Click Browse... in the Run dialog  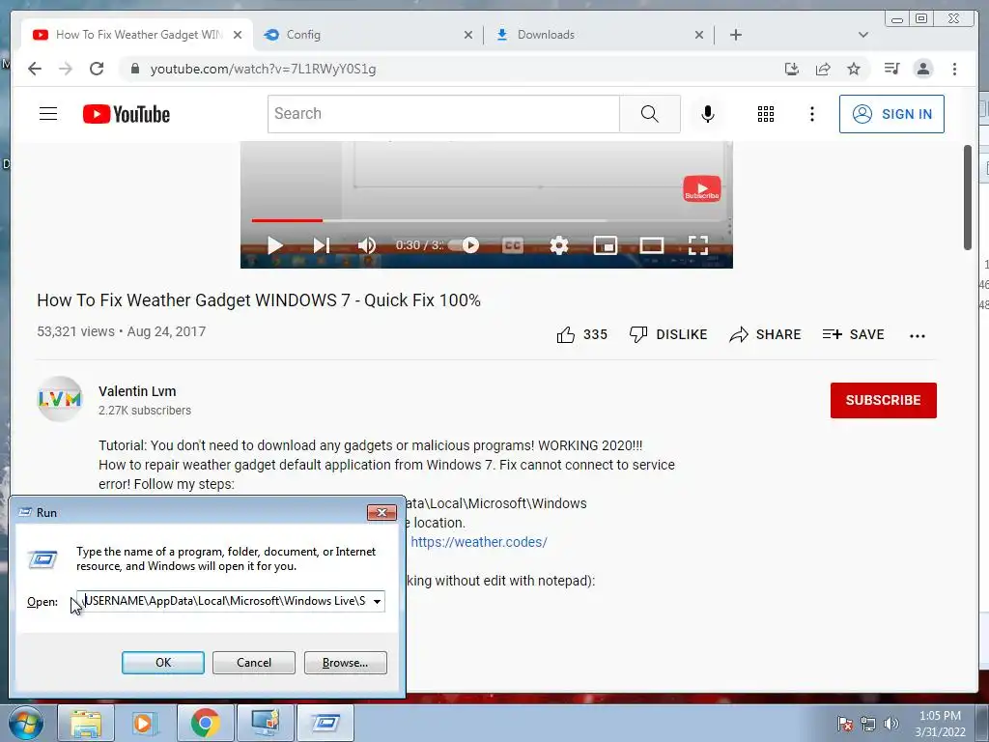click(345, 663)
